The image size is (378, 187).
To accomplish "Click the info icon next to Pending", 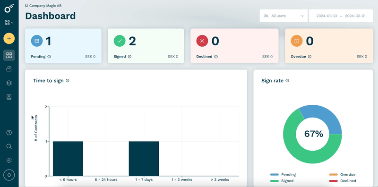I will tap(49, 57).
